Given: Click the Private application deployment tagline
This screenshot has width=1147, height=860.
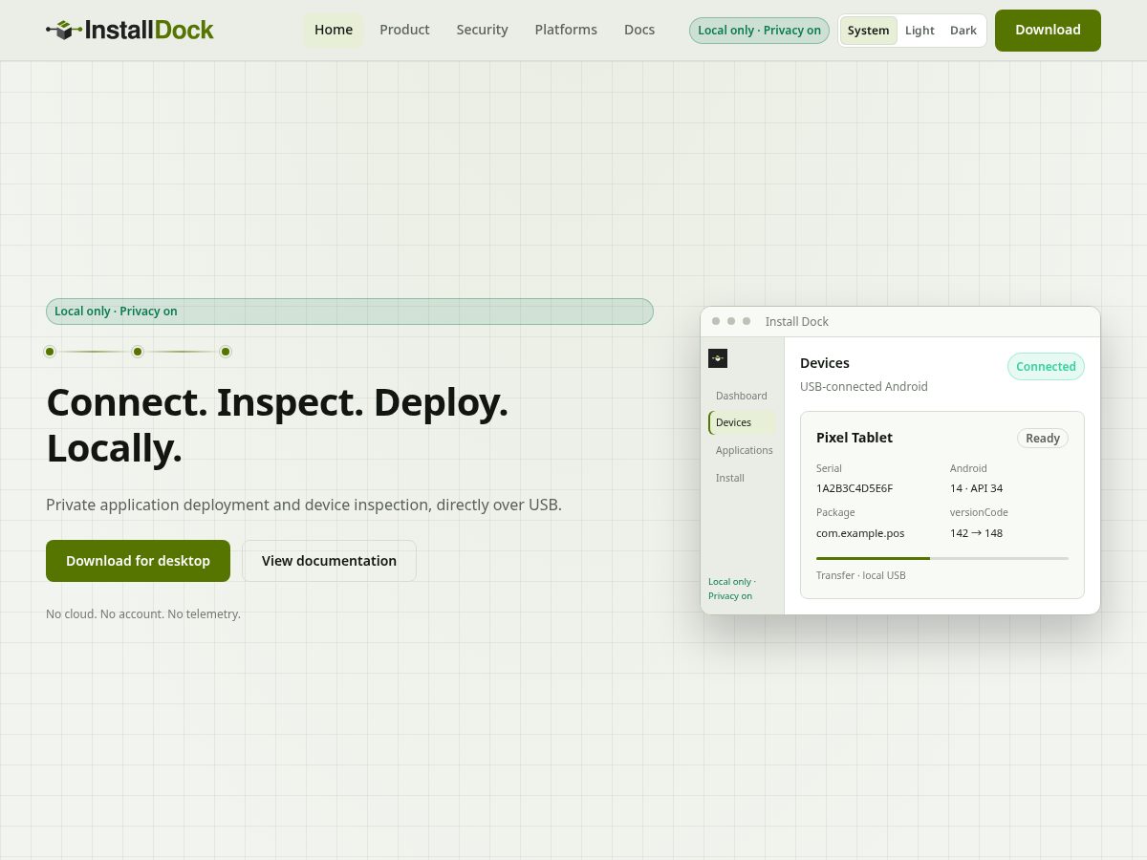Looking at the screenshot, I should pos(304,505).
